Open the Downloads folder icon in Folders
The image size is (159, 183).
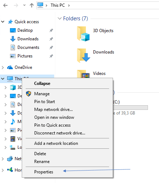(83, 56)
